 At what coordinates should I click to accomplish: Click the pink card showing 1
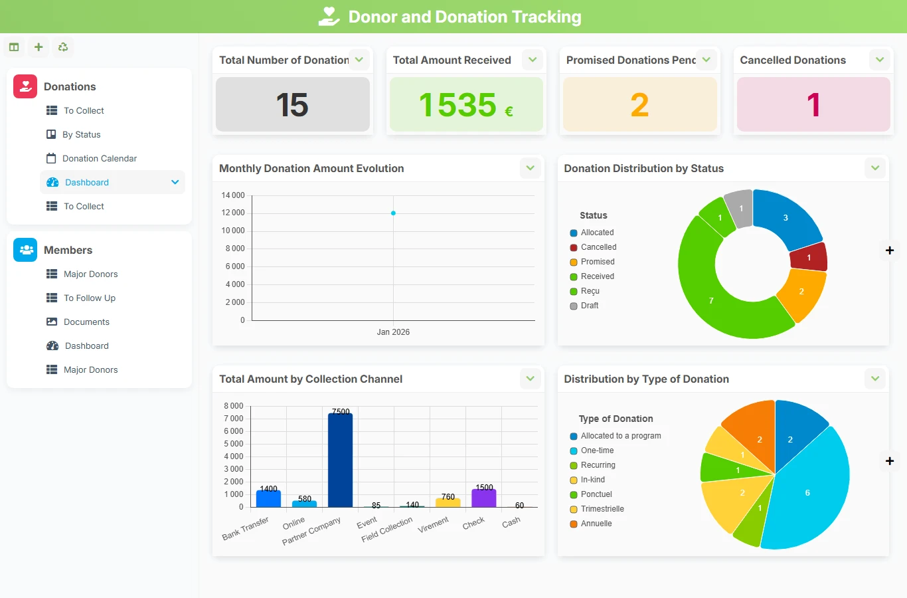[x=813, y=104]
